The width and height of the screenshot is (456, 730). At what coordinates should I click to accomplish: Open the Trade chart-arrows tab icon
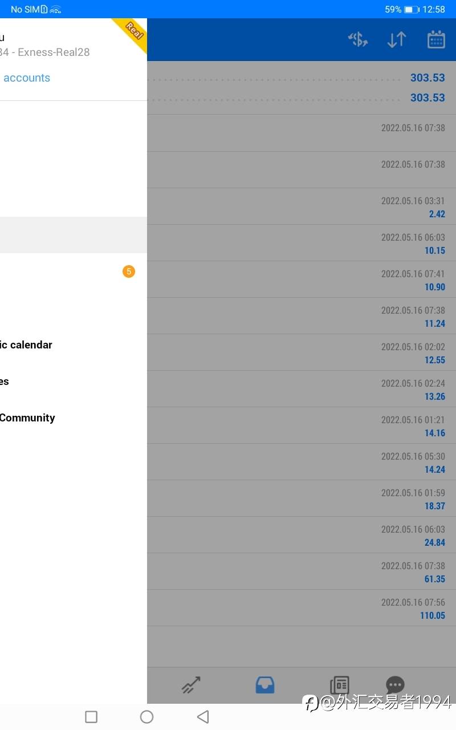pos(192,684)
